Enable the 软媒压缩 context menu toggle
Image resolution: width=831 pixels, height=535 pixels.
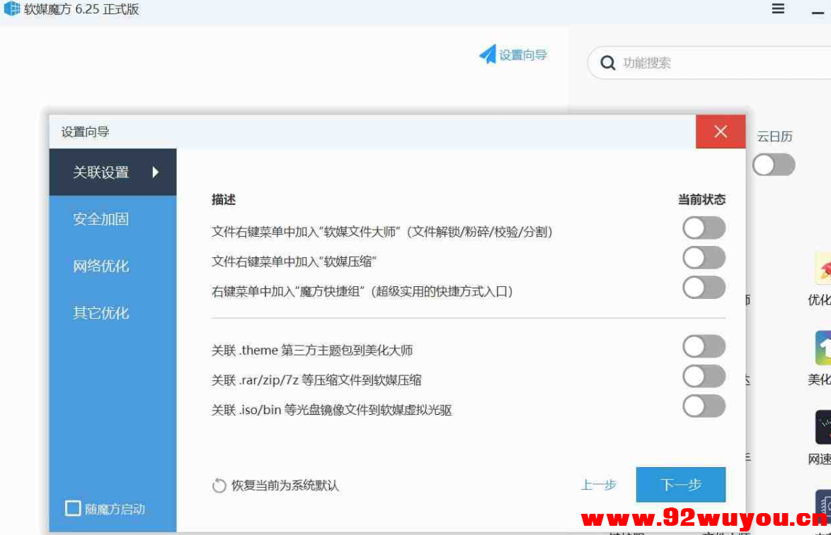tap(704, 257)
